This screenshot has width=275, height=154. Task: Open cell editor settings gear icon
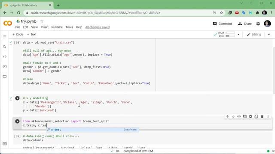[251, 116]
